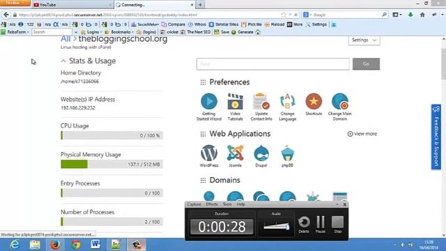
Task: Open the Shortcuts preference
Action: (314, 105)
